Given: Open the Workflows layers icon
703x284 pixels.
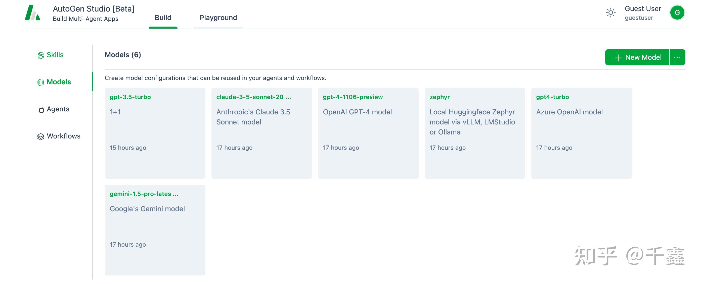Looking at the screenshot, I should [41, 136].
